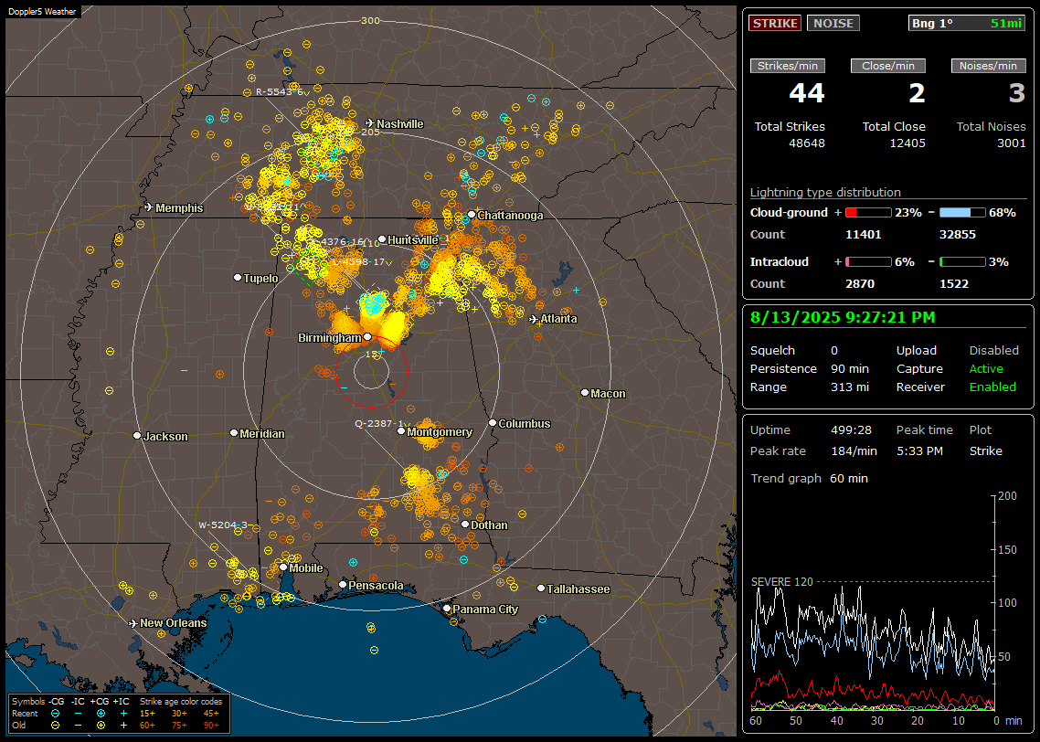Select the Chattanooga city dot
The width and height of the screenshot is (1040, 742).
pos(471,215)
